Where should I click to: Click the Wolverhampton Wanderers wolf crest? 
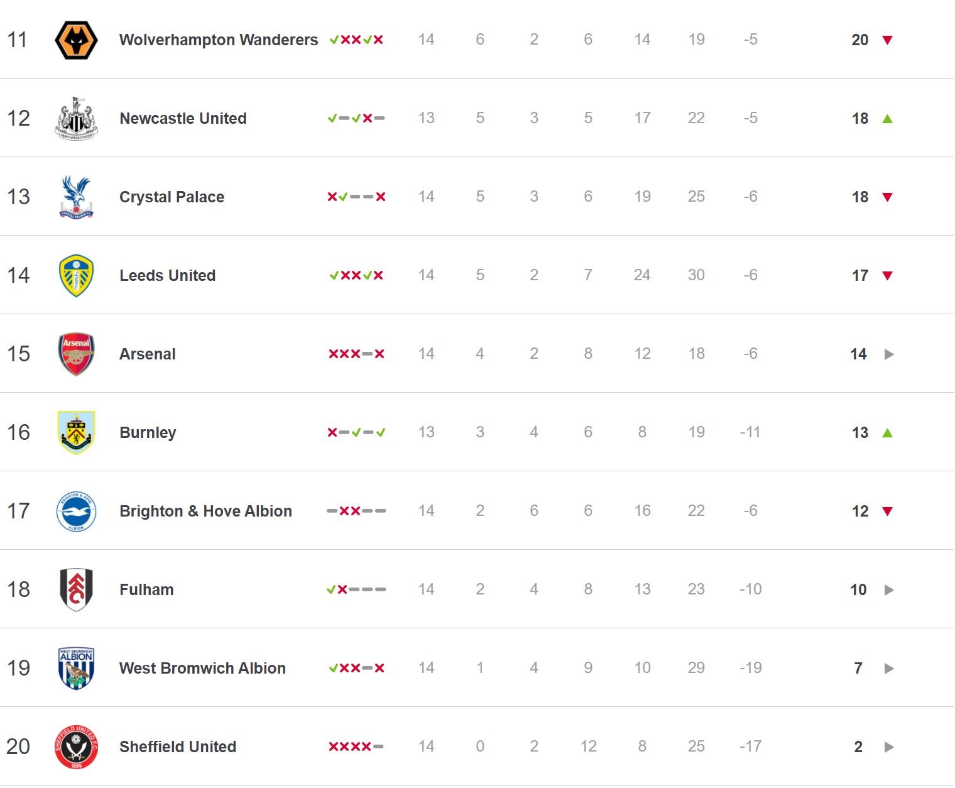point(76,40)
